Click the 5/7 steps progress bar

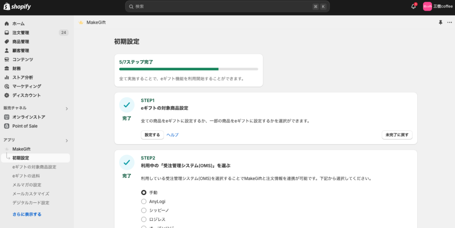tap(188, 69)
